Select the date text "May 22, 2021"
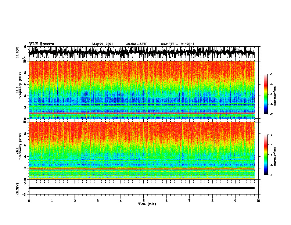The image size is (291, 225). point(103,44)
